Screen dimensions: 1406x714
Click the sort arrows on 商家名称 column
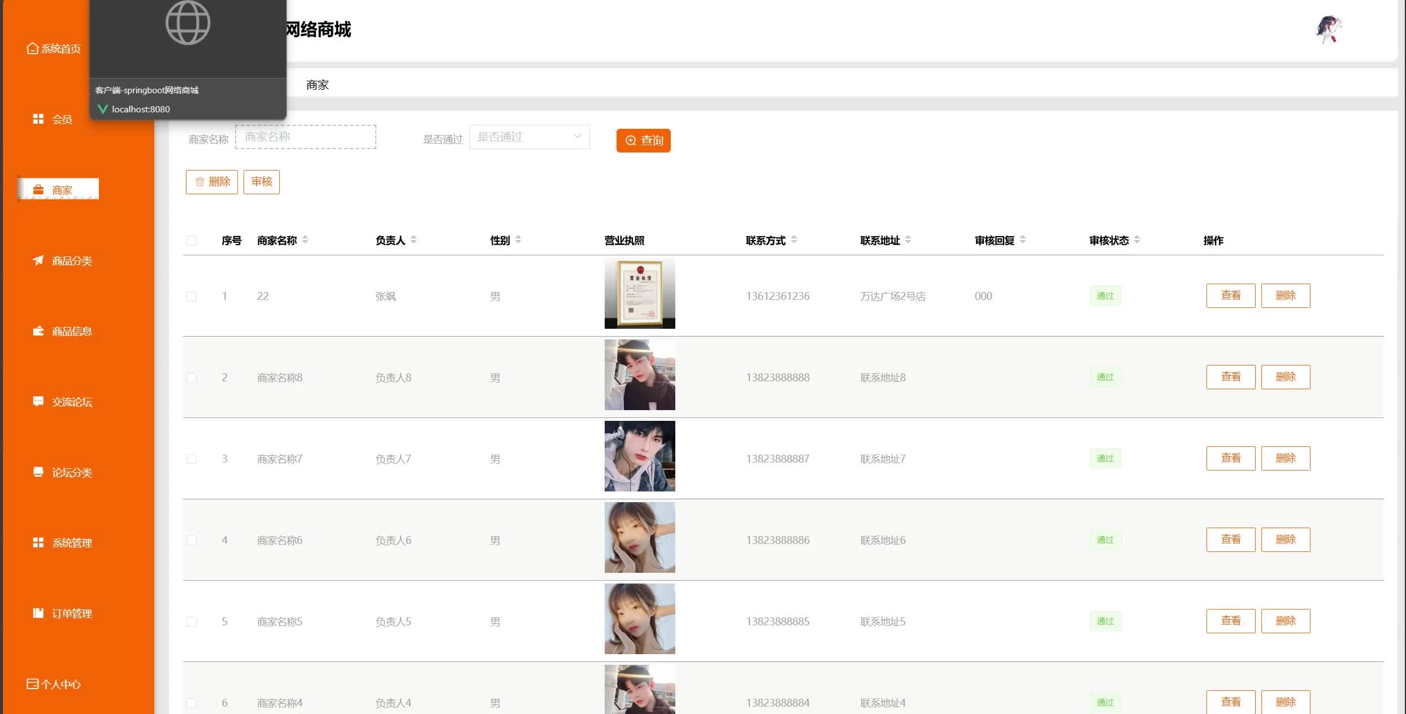pyautogui.click(x=305, y=240)
